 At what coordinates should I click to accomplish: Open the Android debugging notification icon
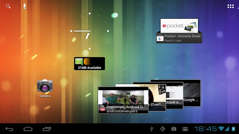pos(163,129)
